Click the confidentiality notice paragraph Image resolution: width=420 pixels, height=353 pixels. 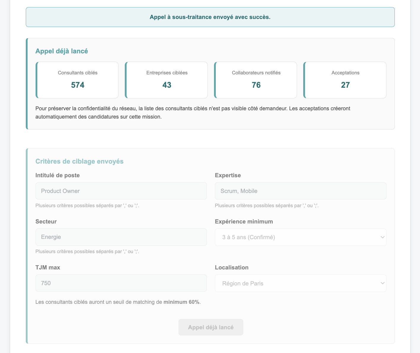coord(193,113)
